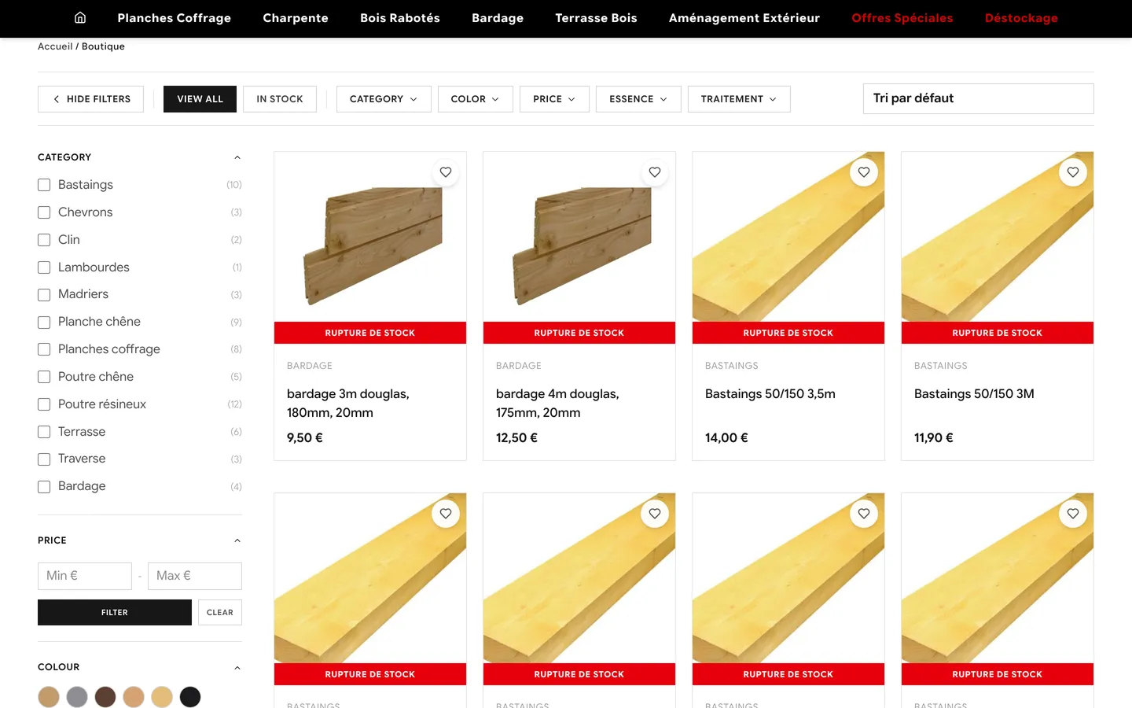
Task: Go to the Terrasse Bois menu
Action: click(x=596, y=18)
